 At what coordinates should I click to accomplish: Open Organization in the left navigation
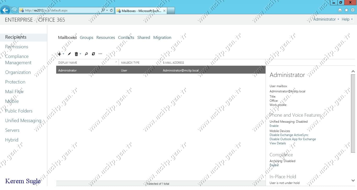point(18,72)
